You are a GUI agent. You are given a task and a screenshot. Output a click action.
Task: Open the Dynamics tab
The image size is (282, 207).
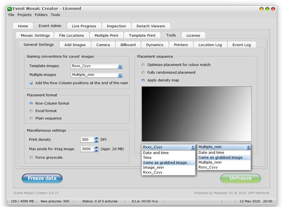tap(155, 45)
